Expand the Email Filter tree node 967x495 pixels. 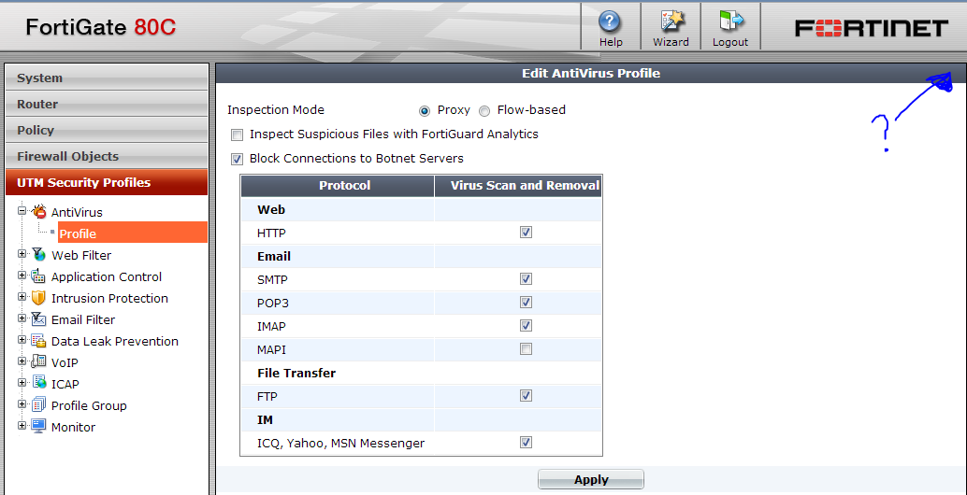point(22,318)
